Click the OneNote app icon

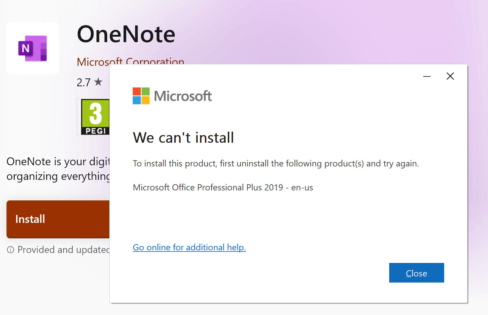pos(32,48)
